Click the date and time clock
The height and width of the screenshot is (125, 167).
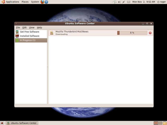[x=144, y=2]
